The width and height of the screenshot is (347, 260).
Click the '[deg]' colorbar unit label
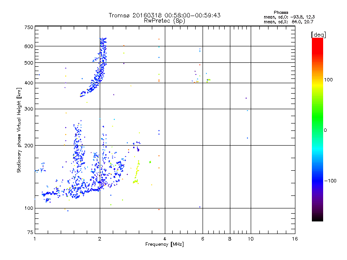coord(318,35)
